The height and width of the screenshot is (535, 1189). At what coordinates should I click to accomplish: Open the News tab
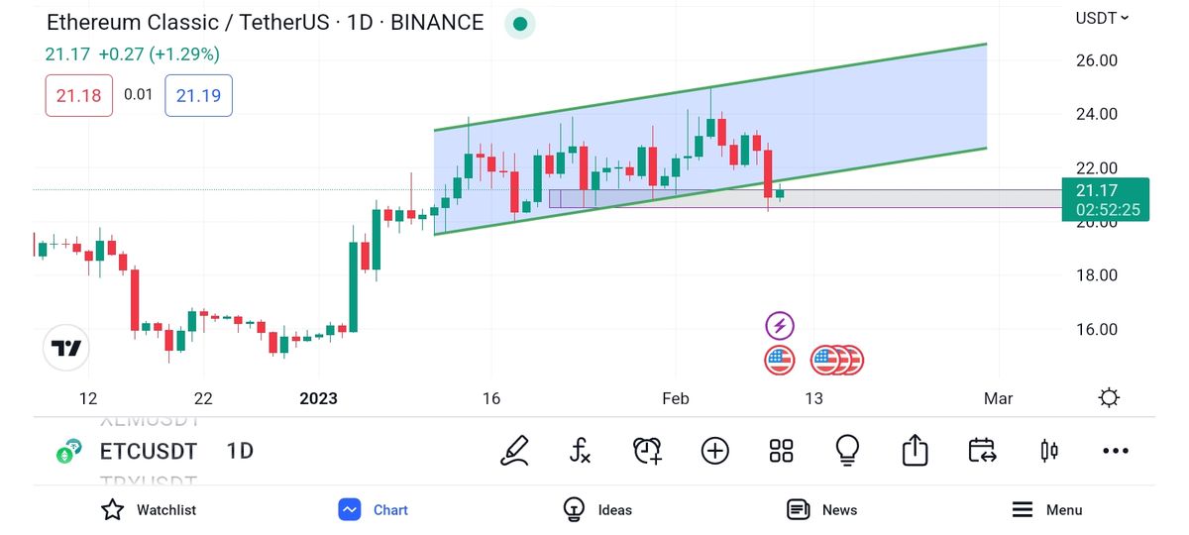821,509
